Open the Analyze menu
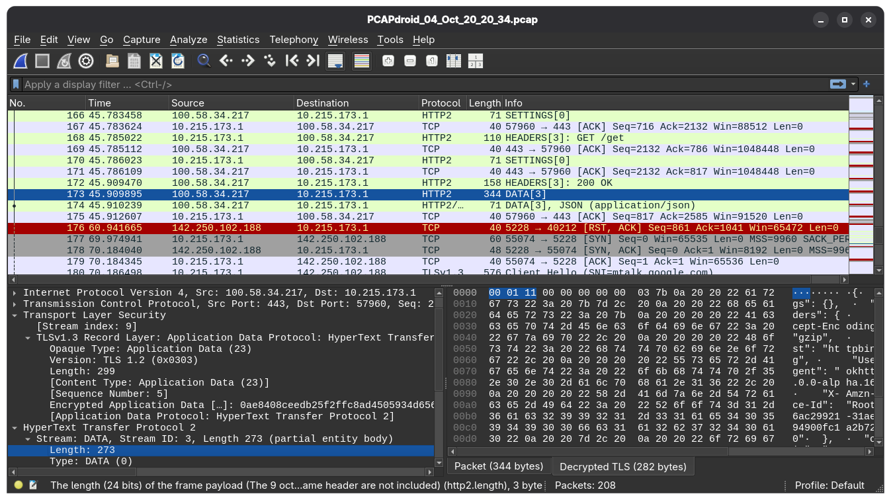891x500 pixels. click(189, 40)
